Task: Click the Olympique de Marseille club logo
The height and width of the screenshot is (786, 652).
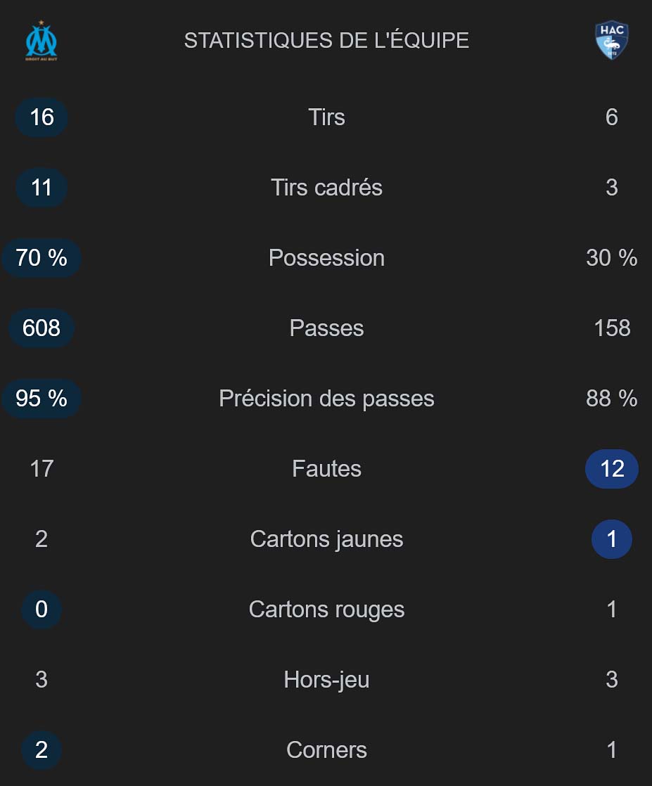Action: (41, 41)
